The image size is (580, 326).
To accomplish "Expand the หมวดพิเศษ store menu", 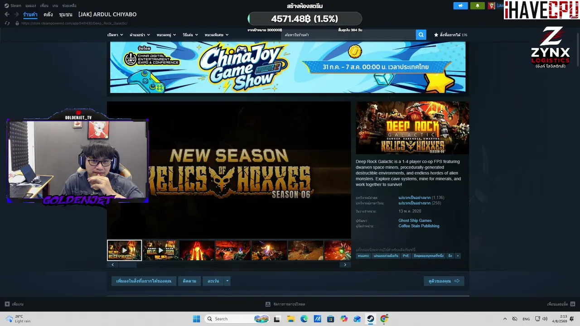I will 216,35.
